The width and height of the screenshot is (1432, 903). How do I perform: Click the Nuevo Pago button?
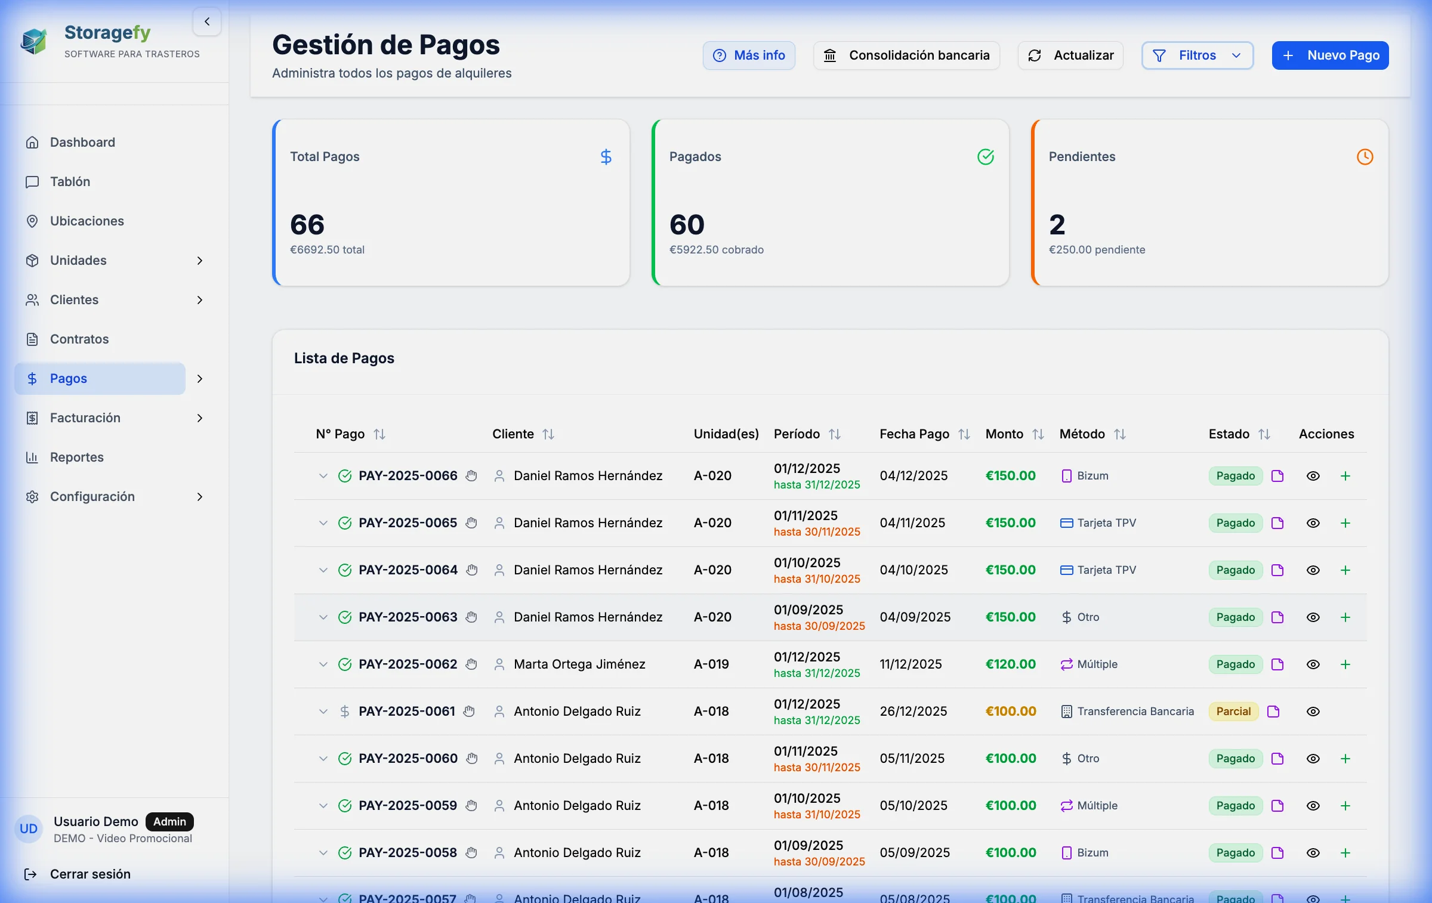pyautogui.click(x=1330, y=55)
